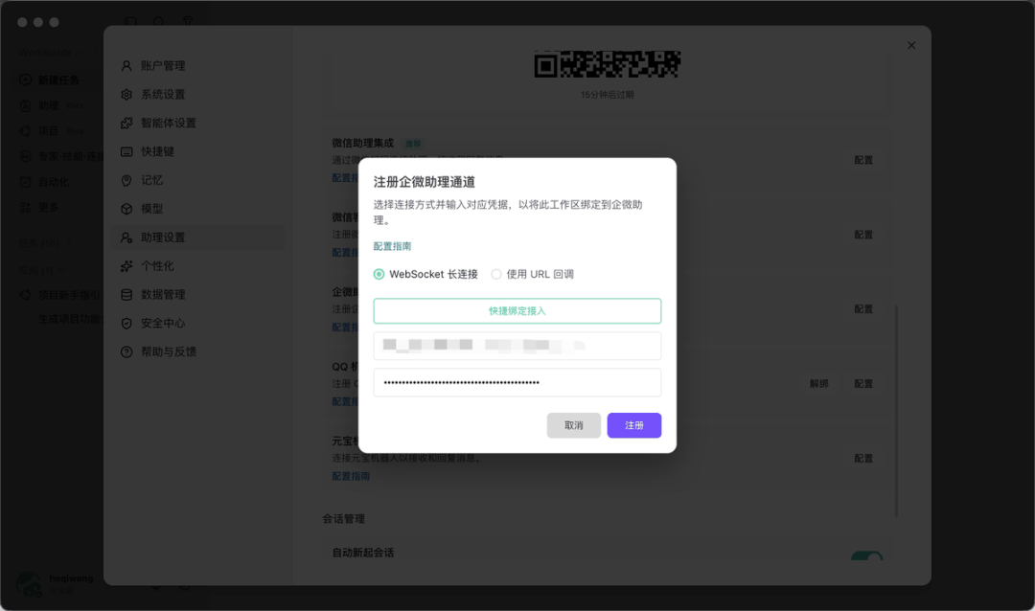Close the settings panel with X
This screenshot has width=1035, height=611.
[x=911, y=46]
